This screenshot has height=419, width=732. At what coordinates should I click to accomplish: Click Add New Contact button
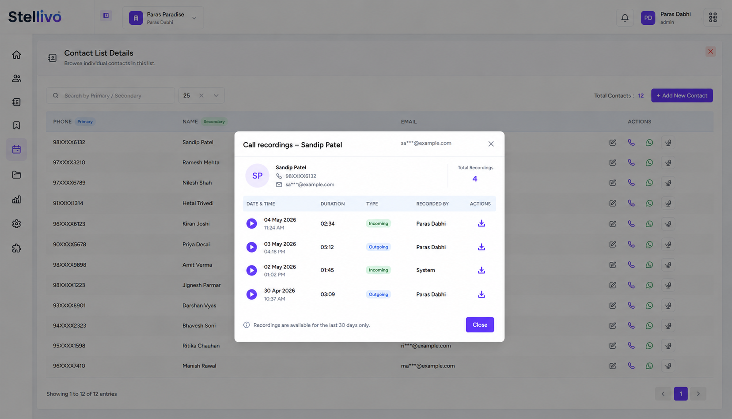tap(682, 95)
